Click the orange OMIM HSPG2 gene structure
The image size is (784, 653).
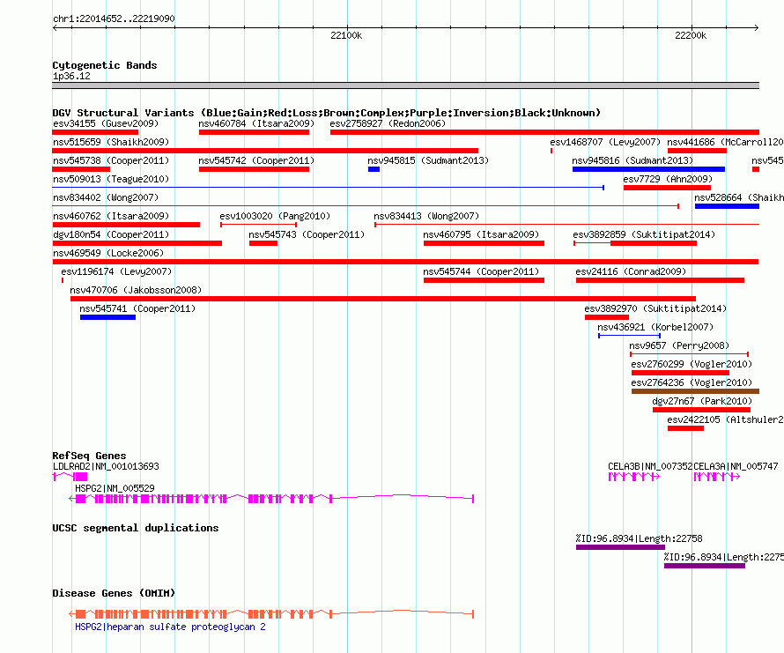tap(271, 614)
